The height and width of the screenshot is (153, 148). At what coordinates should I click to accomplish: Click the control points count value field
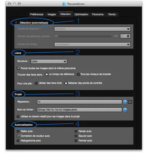coord(123,36)
